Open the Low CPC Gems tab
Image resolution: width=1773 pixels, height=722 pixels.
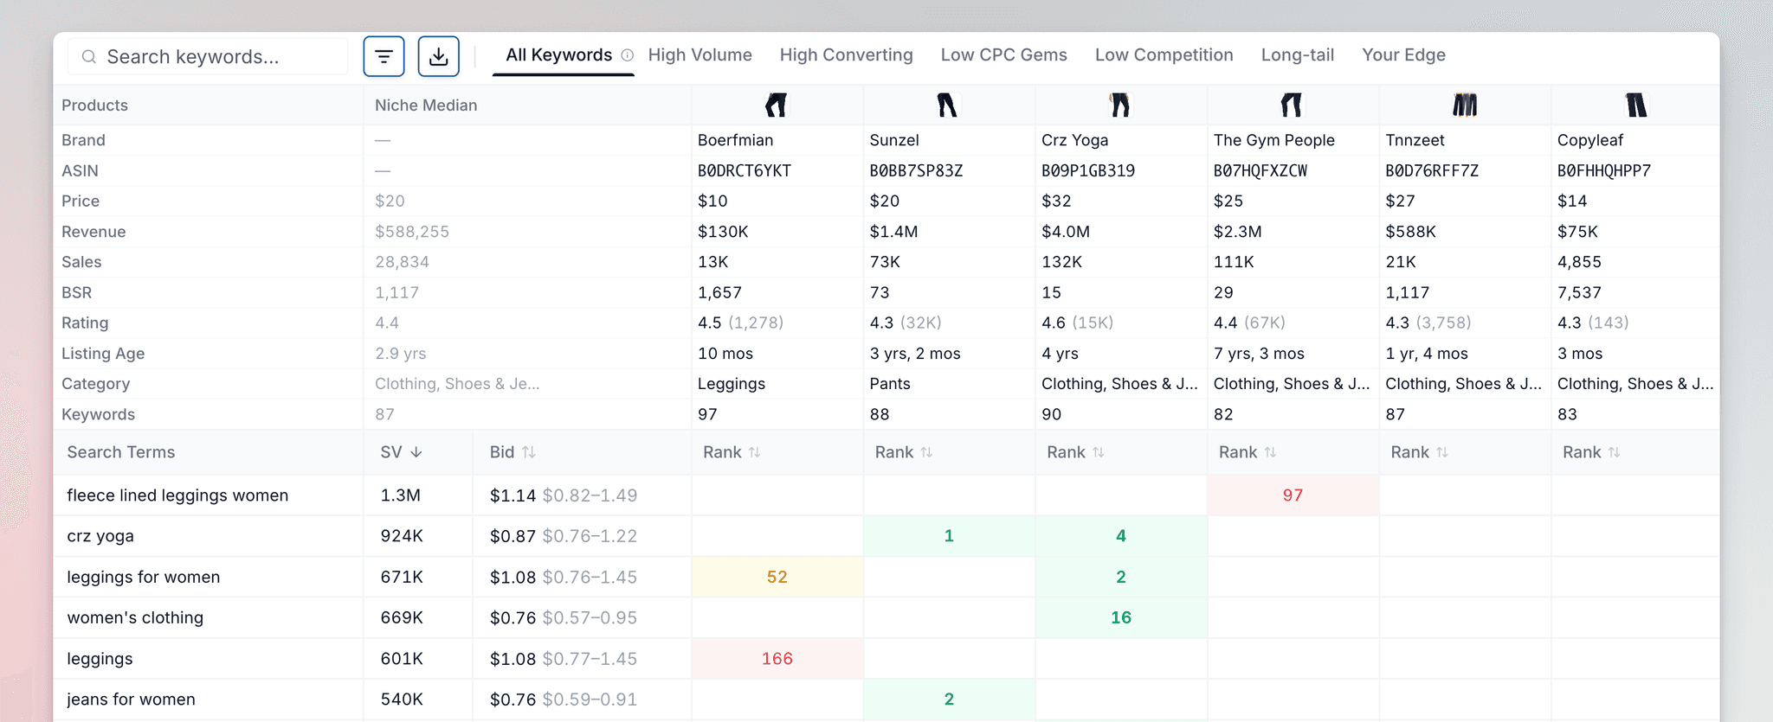tap(1003, 55)
